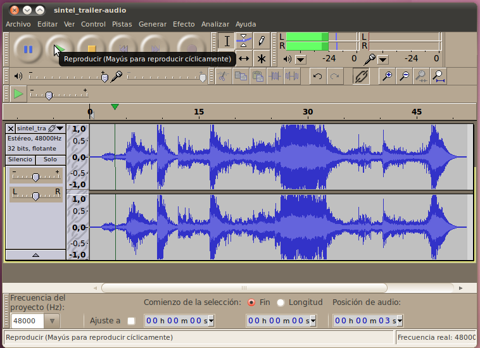The height and width of the screenshot is (348, 480).
Task: Open the Editar menu
Action: coord(47,24)
